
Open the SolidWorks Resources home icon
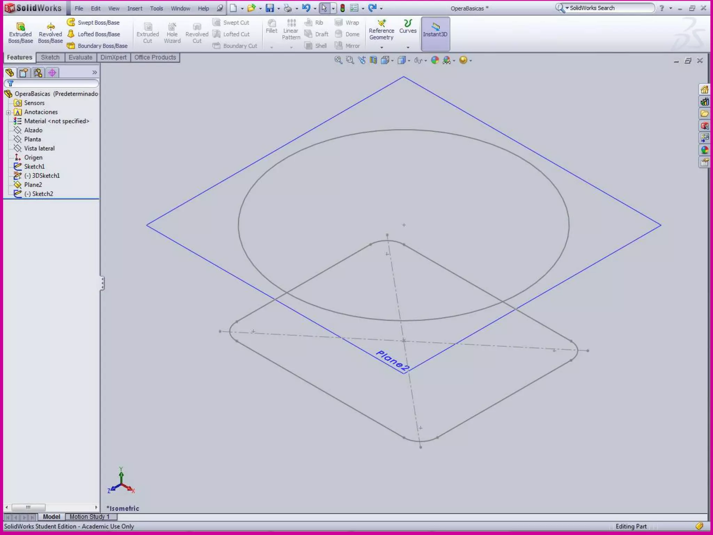704,90
